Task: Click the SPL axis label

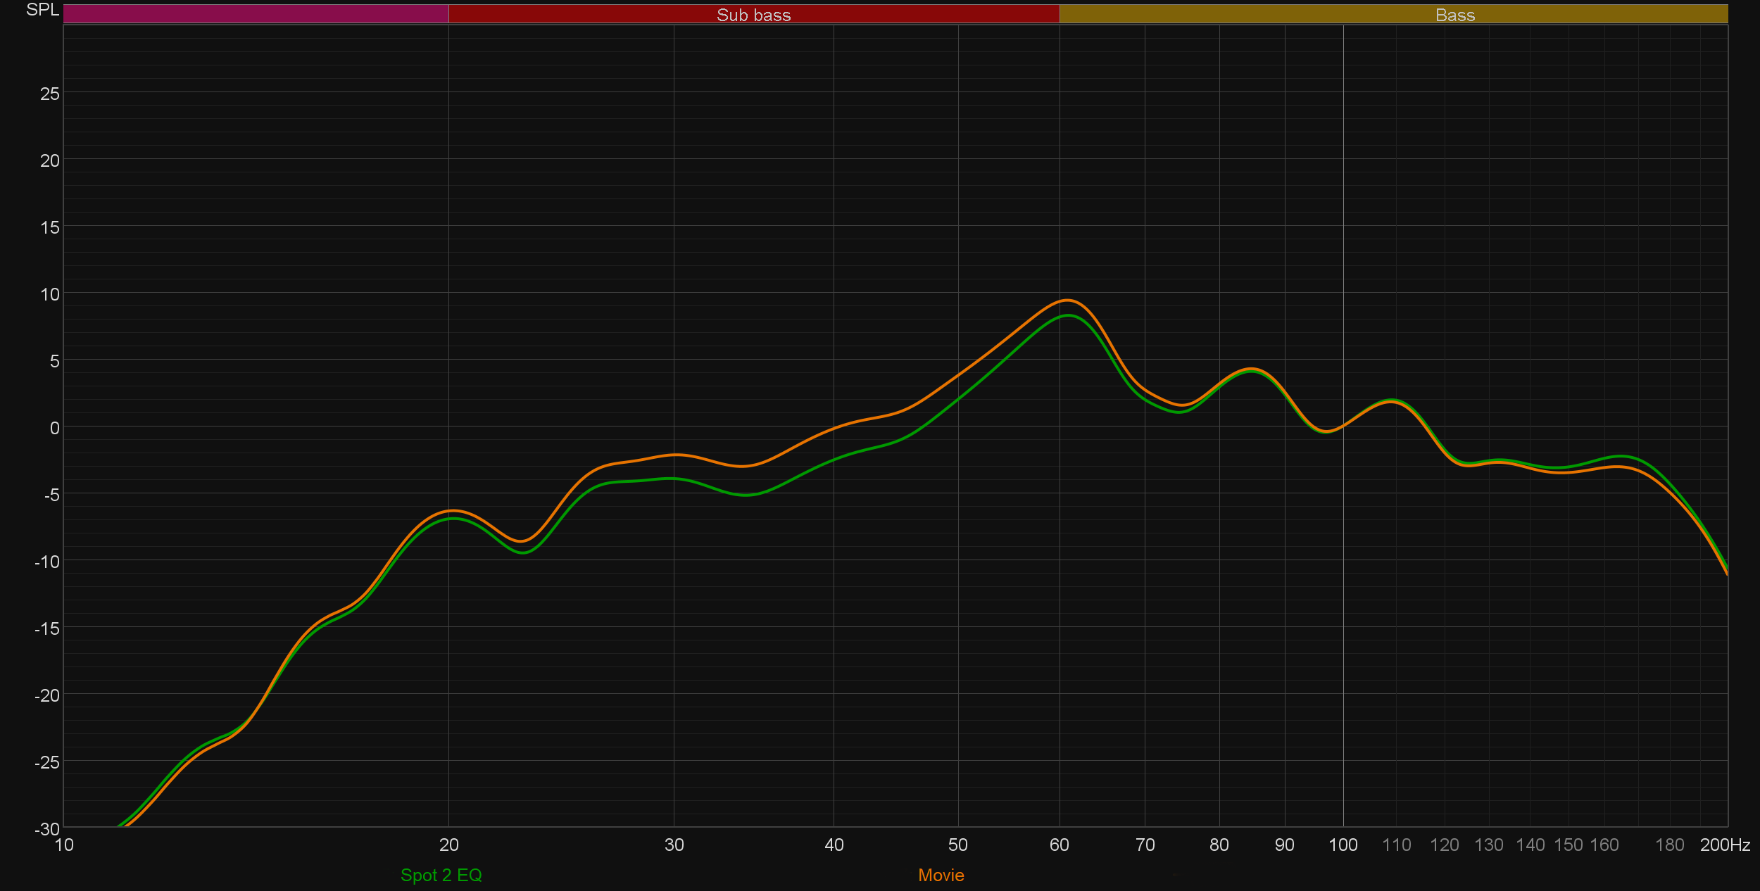Action: click(x=42, y=10)
